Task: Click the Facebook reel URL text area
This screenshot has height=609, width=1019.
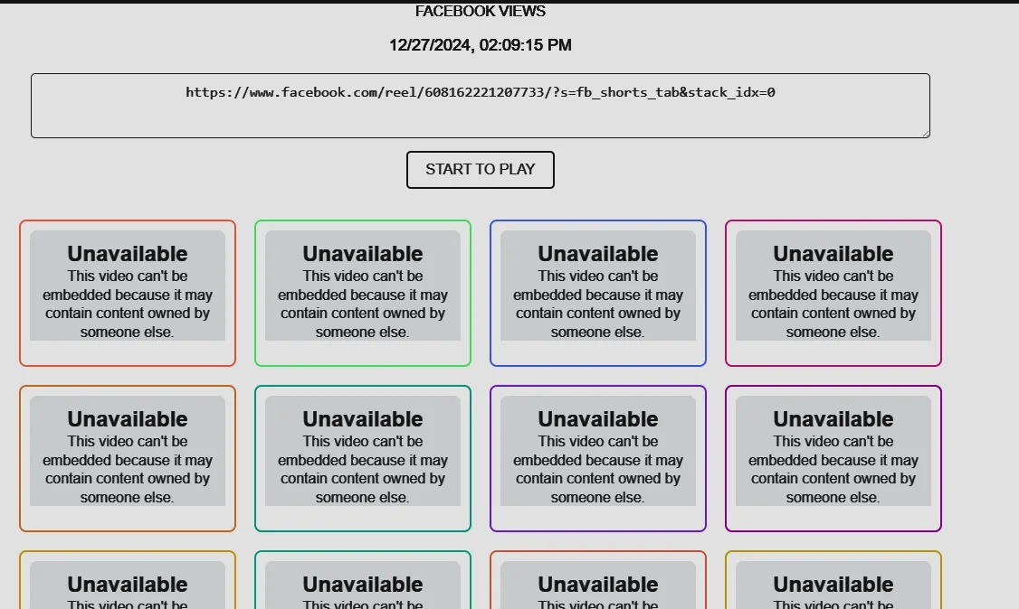Action: [481, 106]
